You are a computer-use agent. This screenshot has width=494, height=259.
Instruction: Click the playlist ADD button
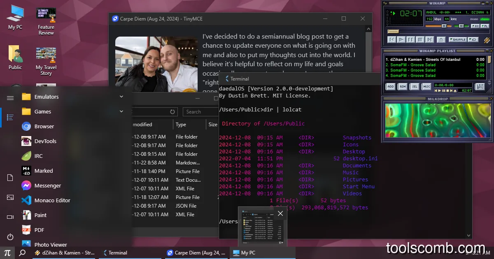391,86
